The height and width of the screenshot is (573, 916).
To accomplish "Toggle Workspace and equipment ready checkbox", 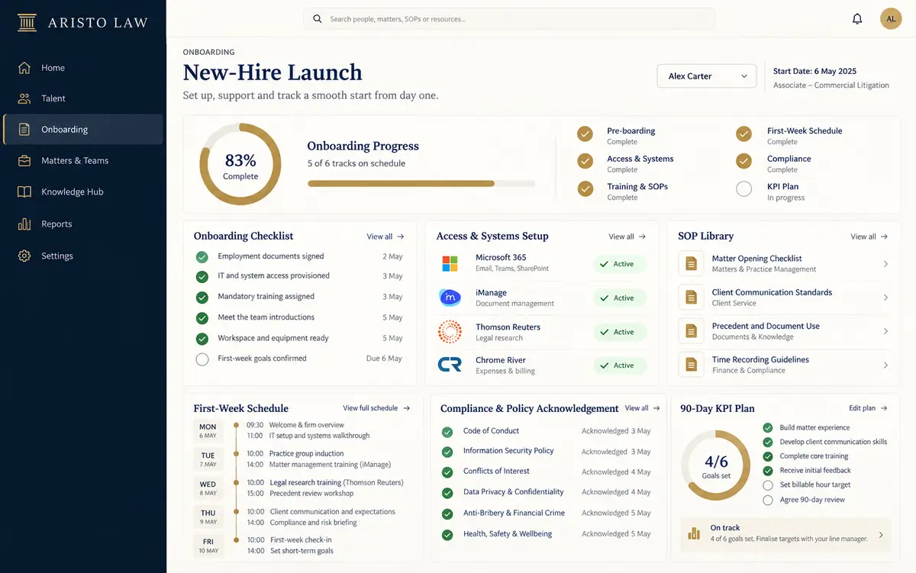I will pos(202,339).
